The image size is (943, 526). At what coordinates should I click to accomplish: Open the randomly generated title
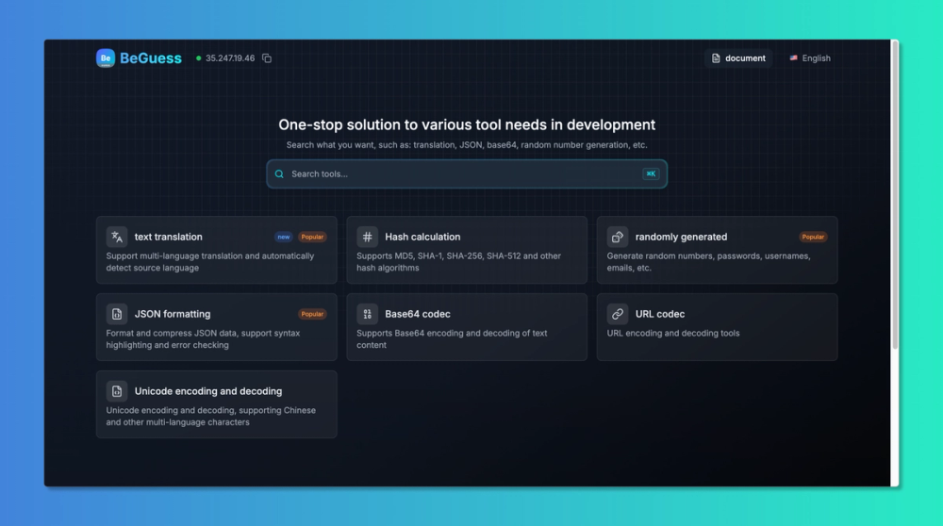tap(681, 237)
